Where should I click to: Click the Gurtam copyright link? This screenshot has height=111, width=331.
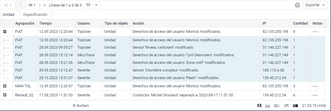(x=81, y=106)
